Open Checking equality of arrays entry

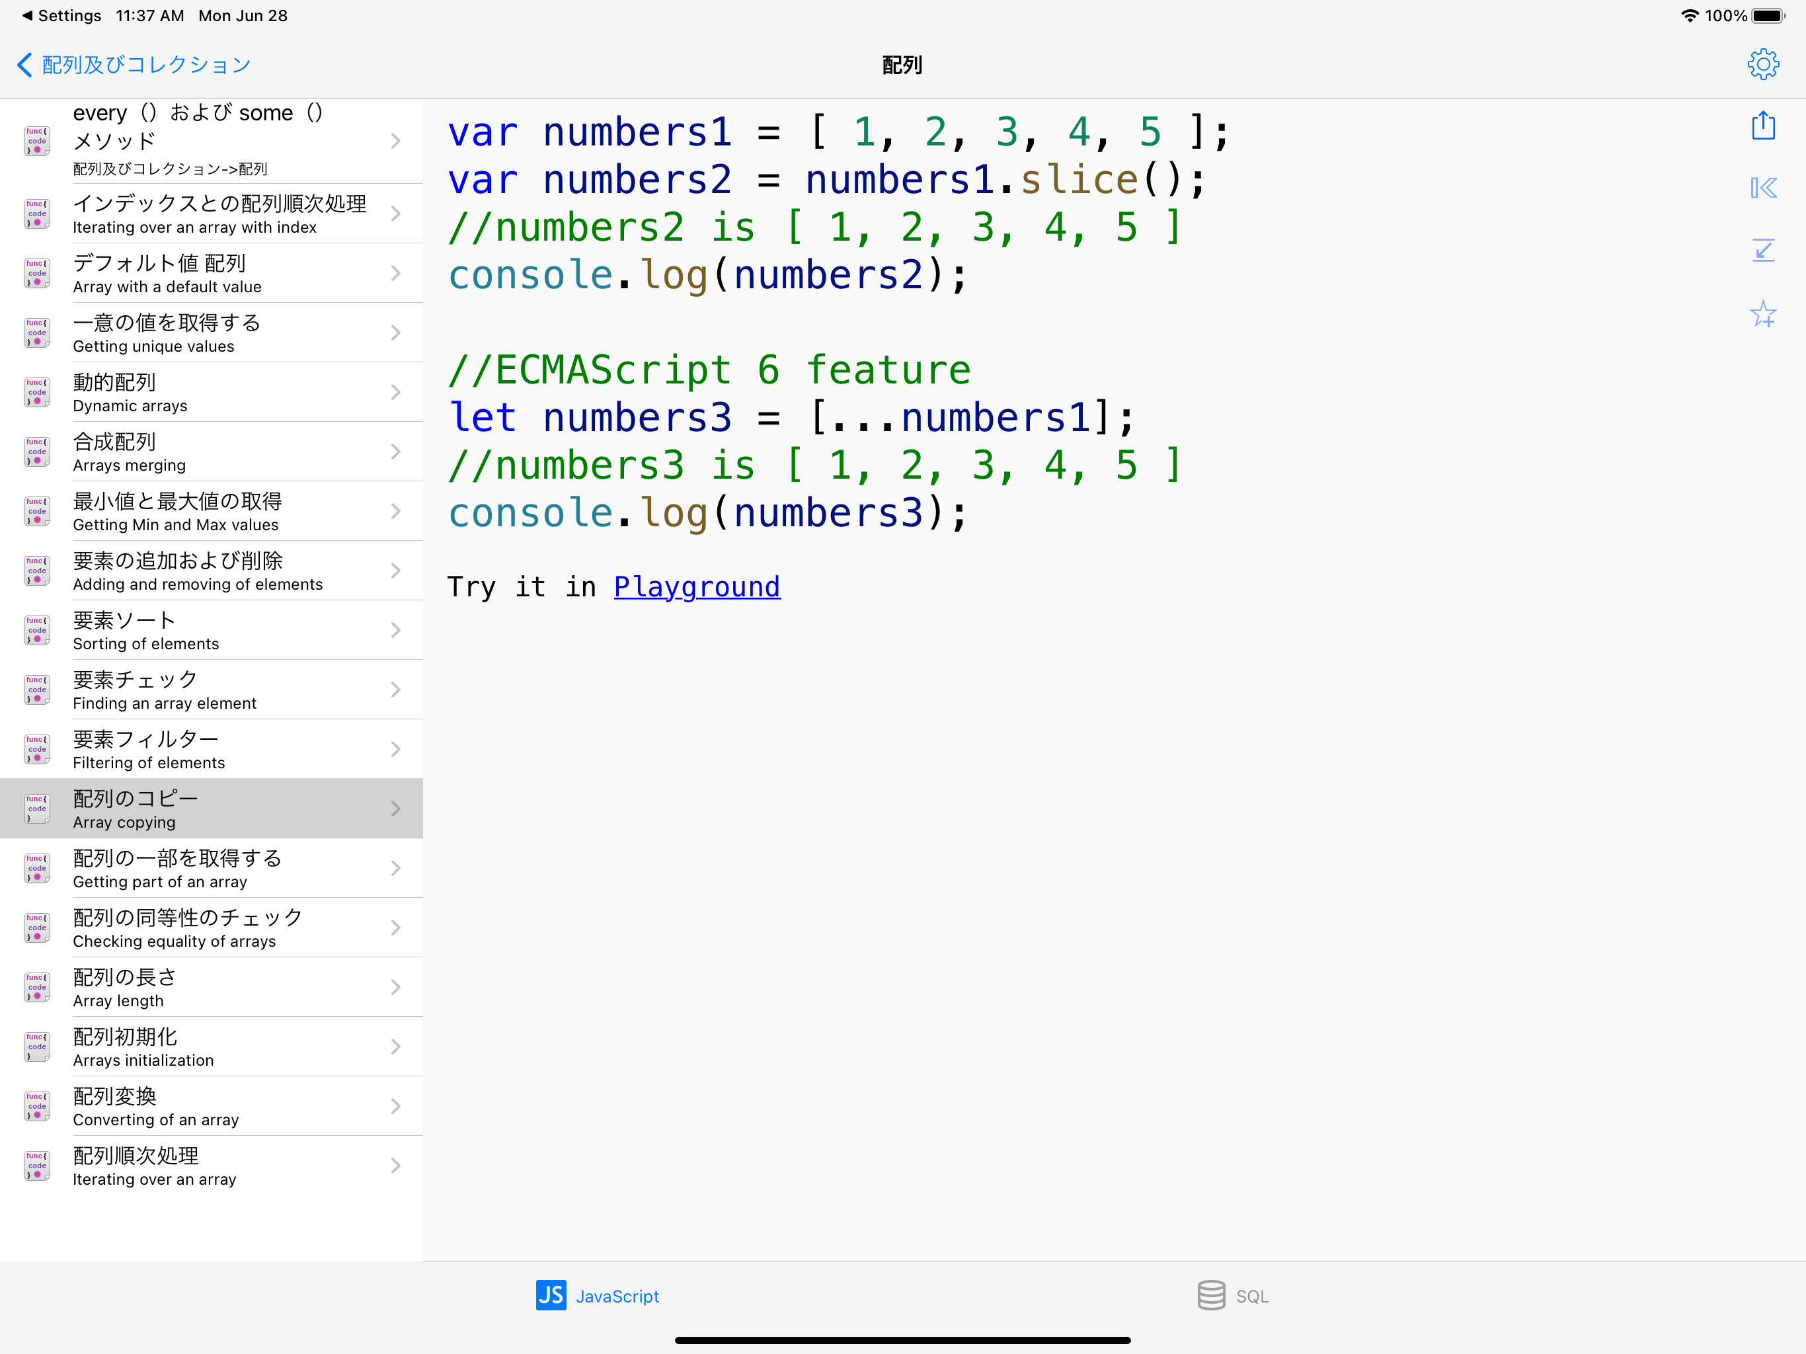[x=212, y=928]
